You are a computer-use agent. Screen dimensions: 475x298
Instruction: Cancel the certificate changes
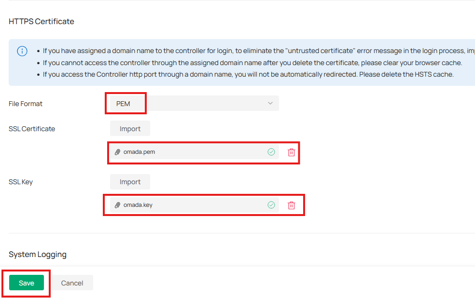coord(72,283)
